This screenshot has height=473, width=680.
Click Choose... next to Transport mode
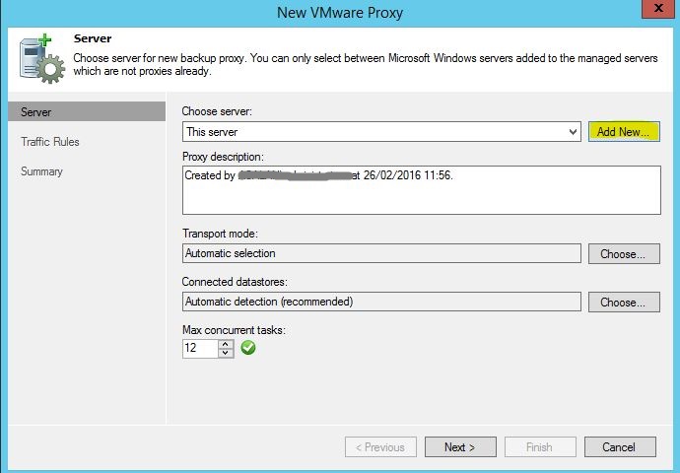coord(624,253)
